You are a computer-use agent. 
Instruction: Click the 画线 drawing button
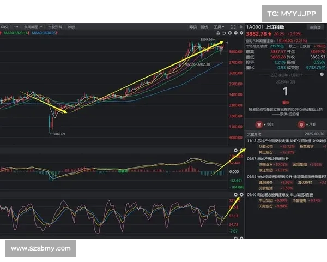(x=204, y=26)
